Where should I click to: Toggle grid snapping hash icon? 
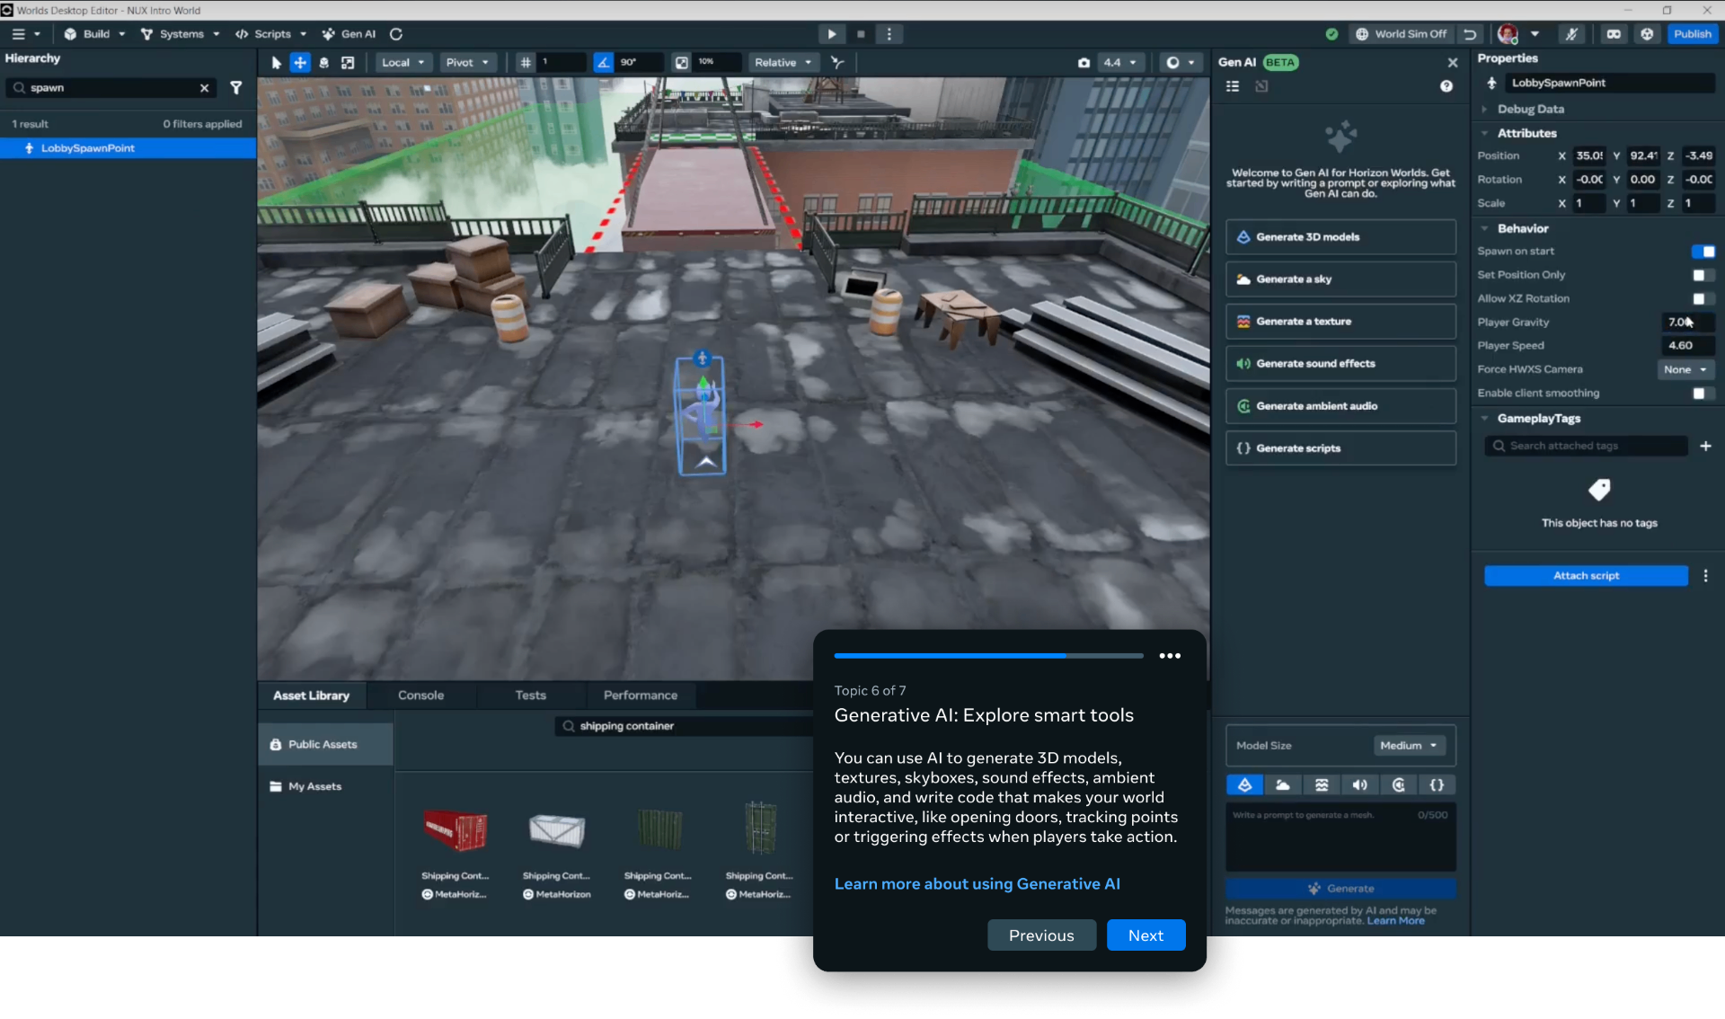pyautogui.click(x=526, y=63)
